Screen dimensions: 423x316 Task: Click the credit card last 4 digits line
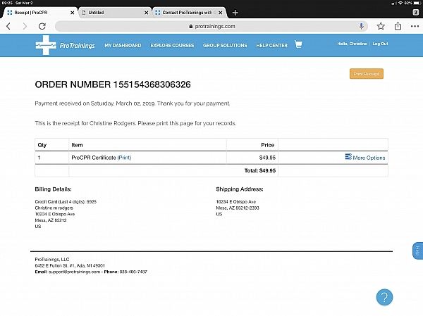(66, 201)
